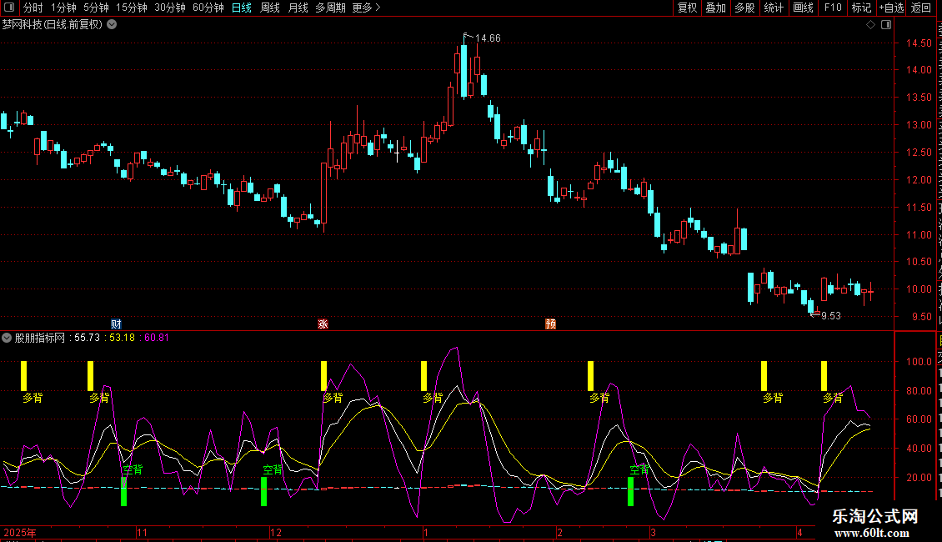Open the 多股 multi-stock view
The image size is (942, 542).
745,8
